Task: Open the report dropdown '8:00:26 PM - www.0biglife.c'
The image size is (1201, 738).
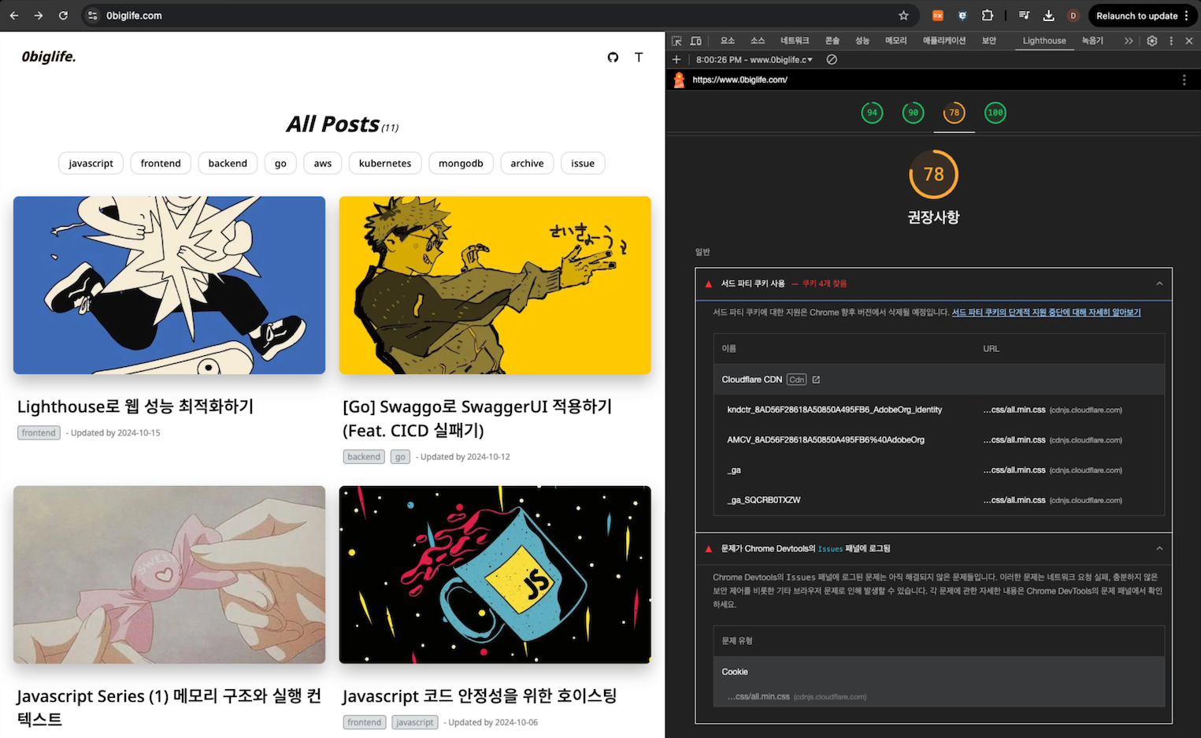Action: tap(754, 60)
